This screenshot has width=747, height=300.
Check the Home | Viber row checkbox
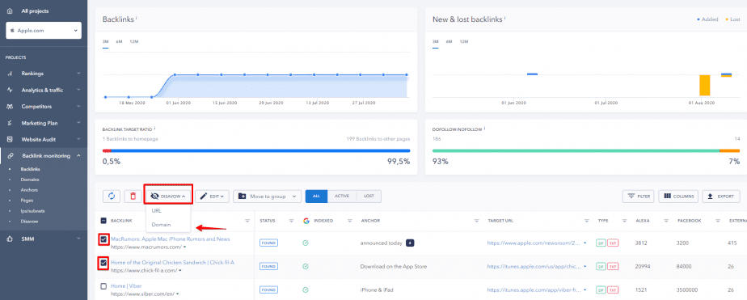tap(103, 286)
